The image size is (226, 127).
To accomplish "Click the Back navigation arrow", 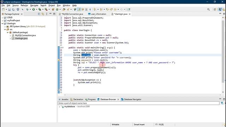I will point(115,10).
